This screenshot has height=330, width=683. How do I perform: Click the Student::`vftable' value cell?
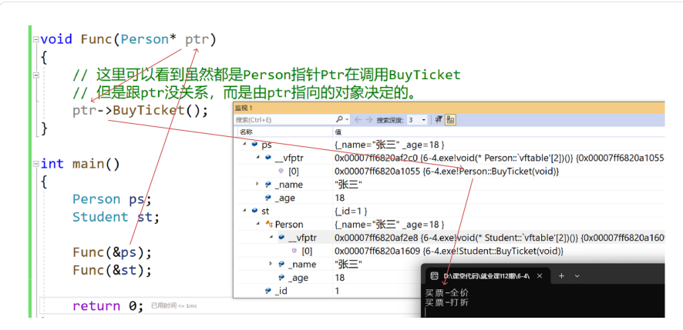pyautogui.click(x=500, y=238)
